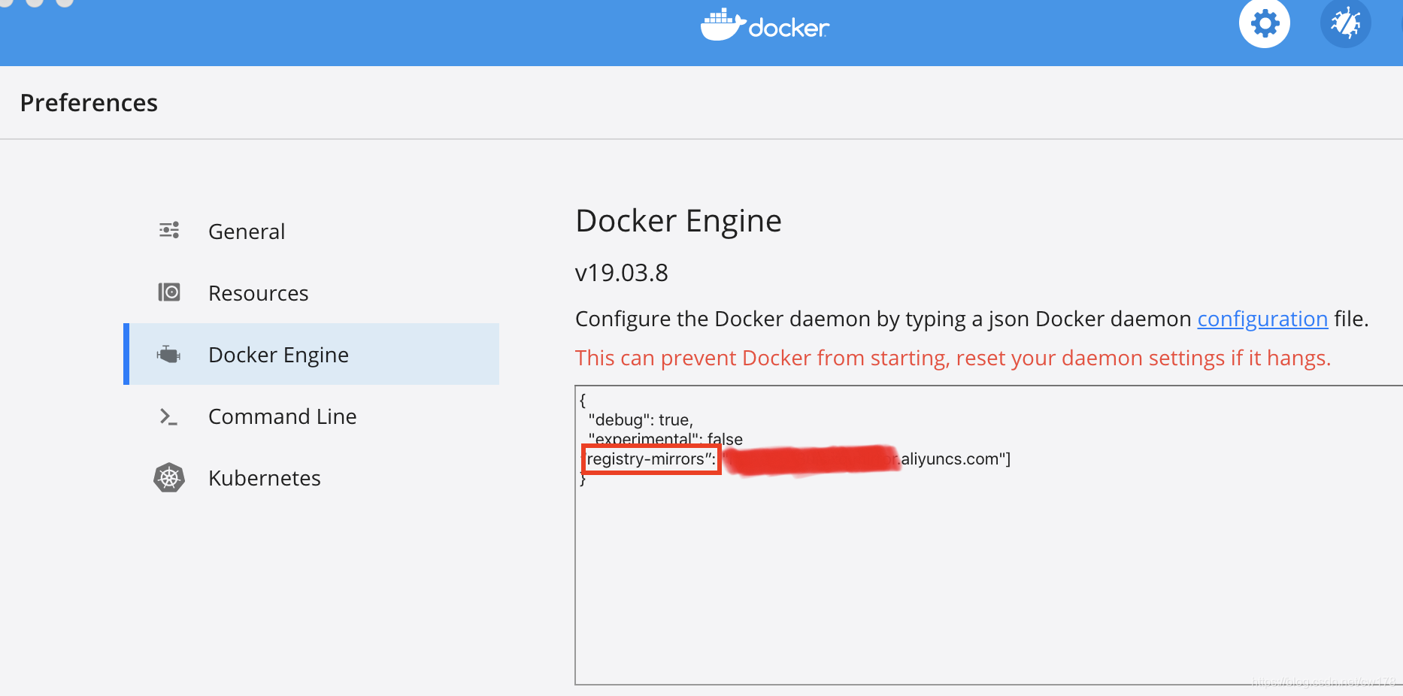Open the Kubernetes settings tab

[311, 477]
